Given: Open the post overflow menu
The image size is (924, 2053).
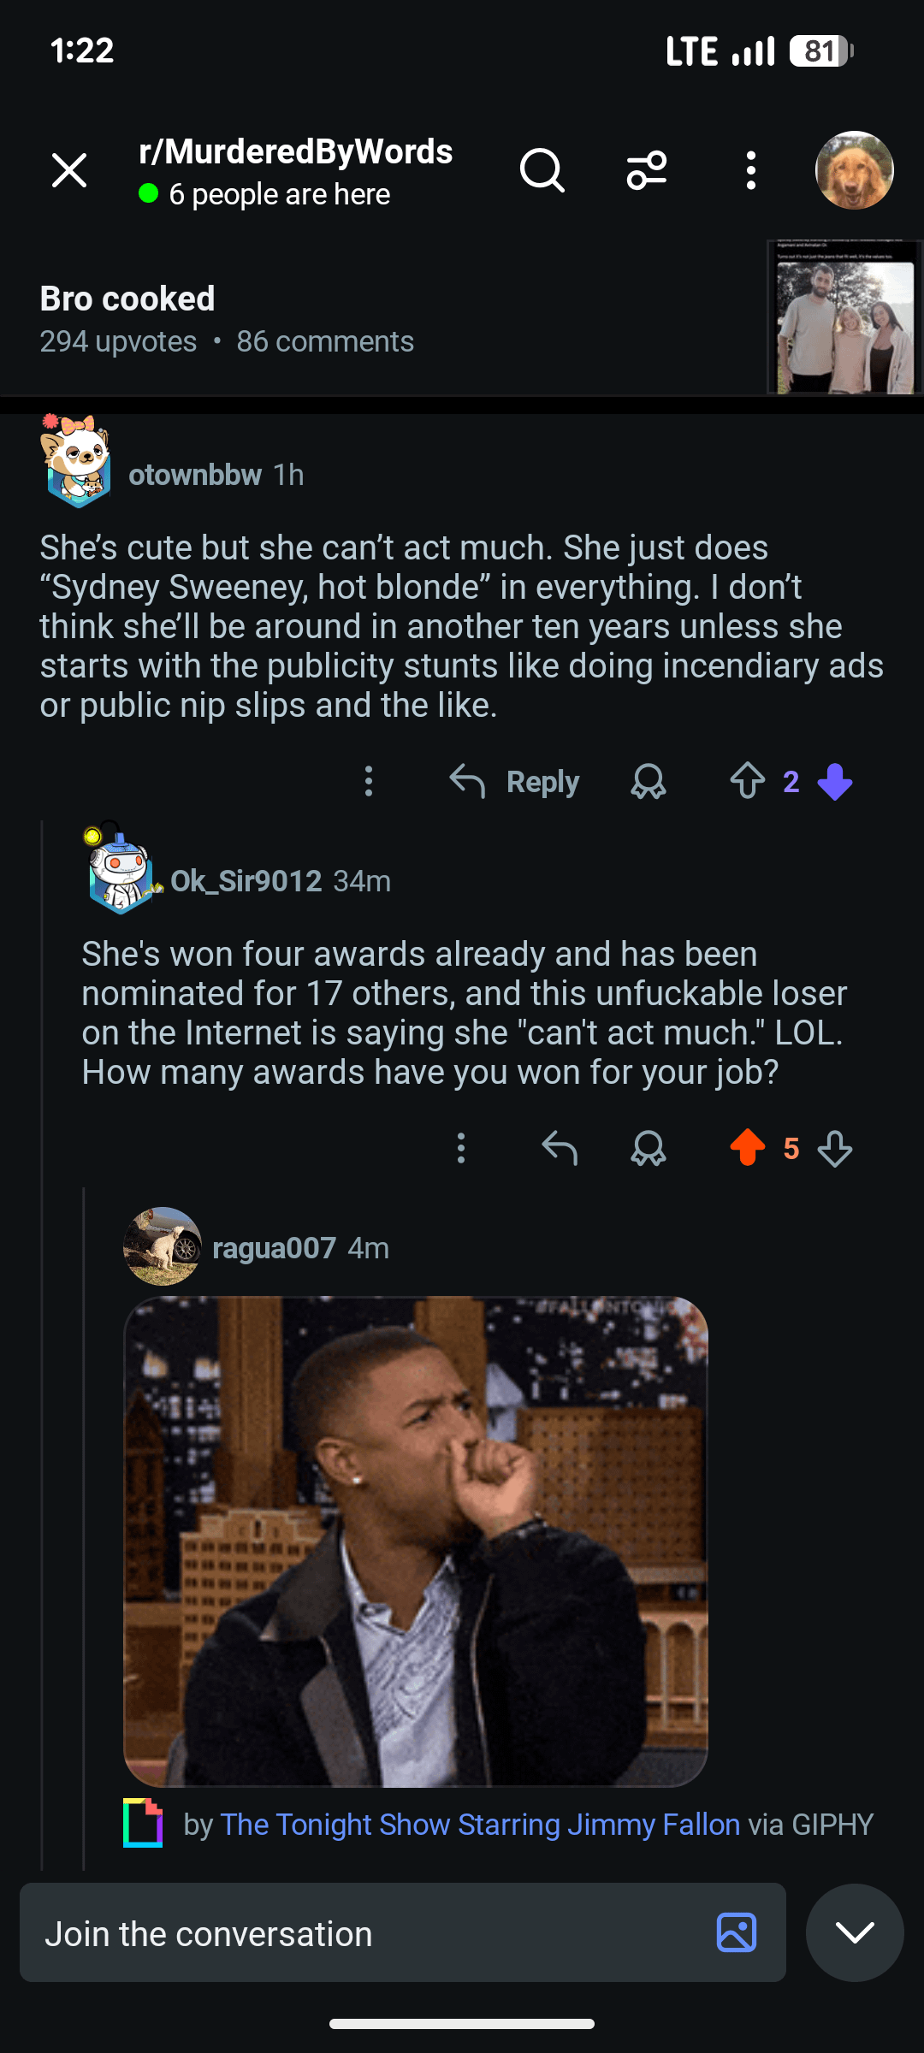Looking at the screenshot, I should coord(750,171).
